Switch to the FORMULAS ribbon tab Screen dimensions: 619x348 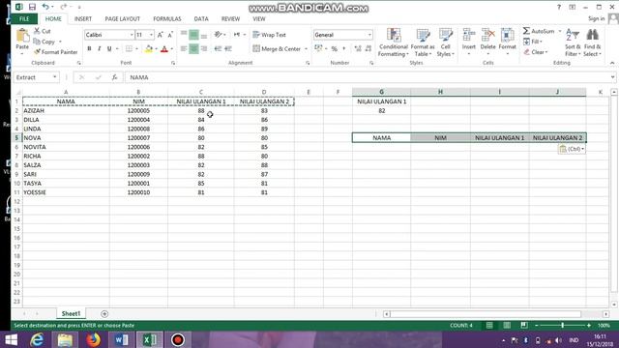point(167,18)
